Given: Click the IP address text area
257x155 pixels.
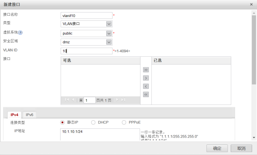Looking at the screenshot, I should point(100,134).
